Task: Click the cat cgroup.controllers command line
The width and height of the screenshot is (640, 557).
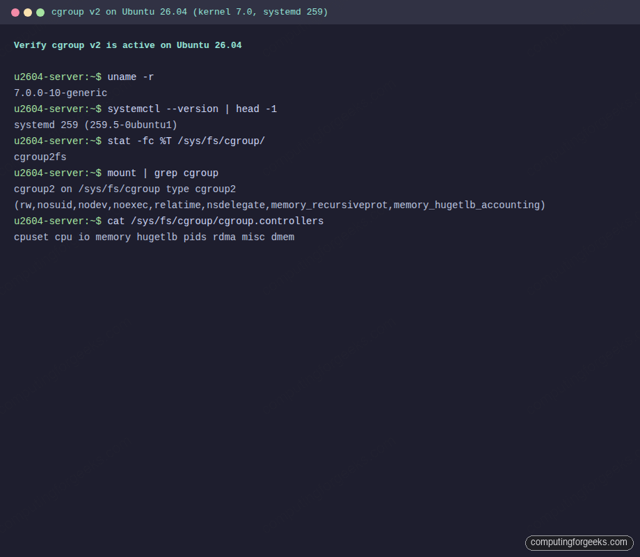Action: coord(216,221)
